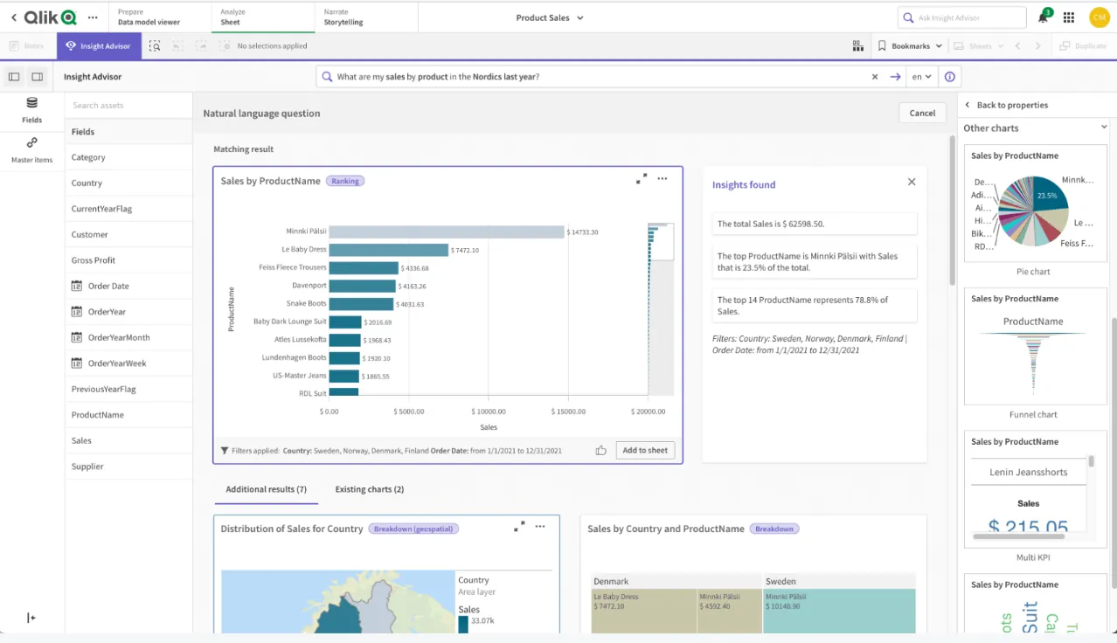The height and width of the screenshot is (643, 1117).
Task: Open Master items link icon
Action: point(31,143)
